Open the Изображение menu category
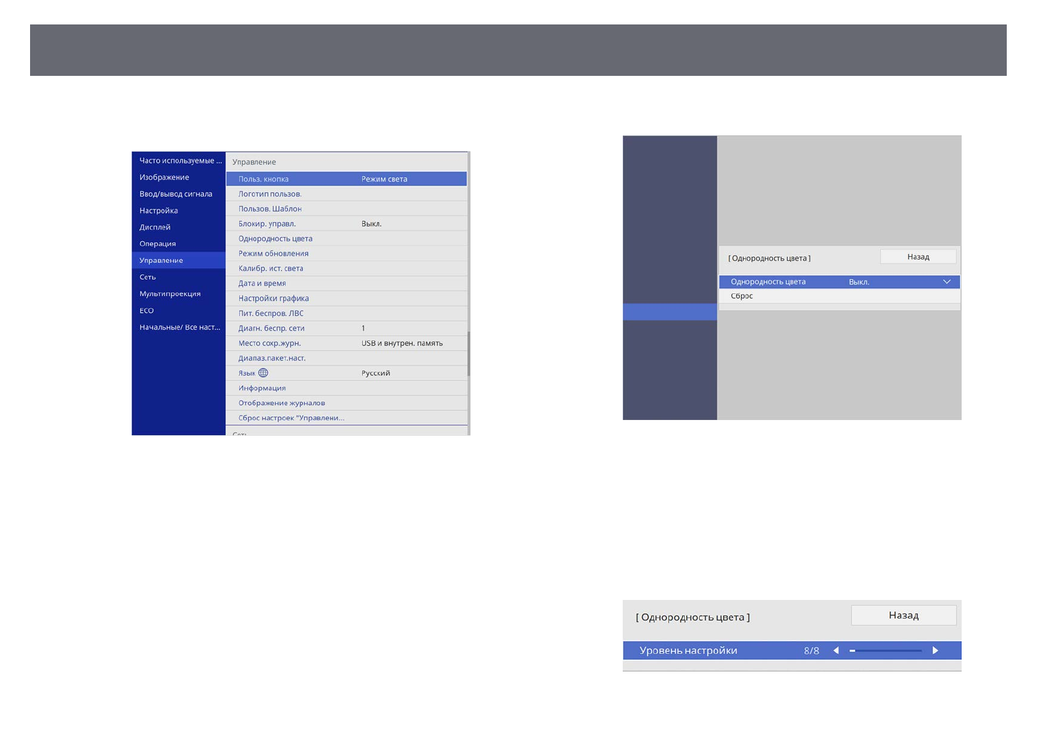The height and width of the screenshot is (746, 1055). click(164, 177)
